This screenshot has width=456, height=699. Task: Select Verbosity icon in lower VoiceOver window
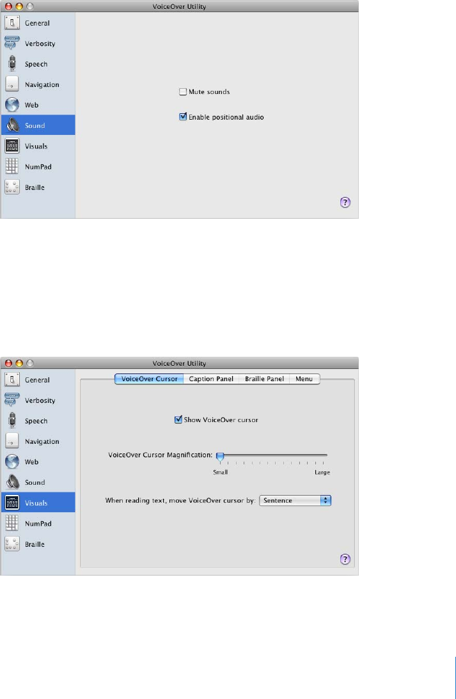(x=12, y=400)
